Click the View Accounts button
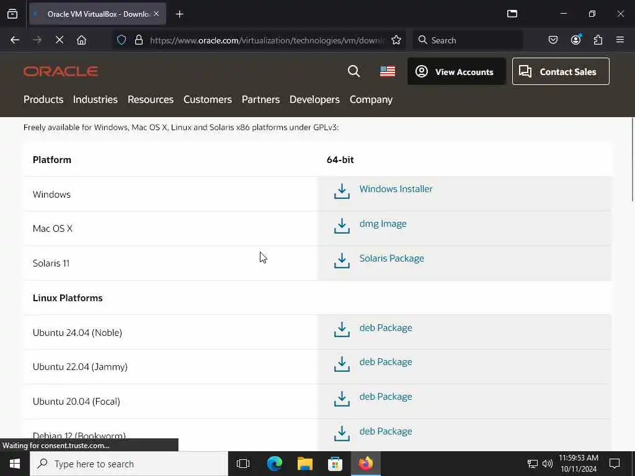This screenshot has height=476, width=635. (456, 72)
